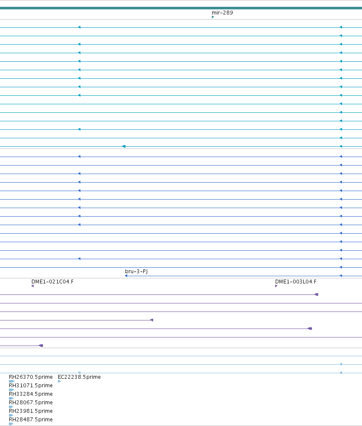
Task: Click the RH28487.5prime label
Action: point(31,419)
